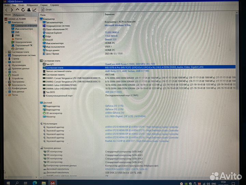Click the Программы tree icon
The width and height of the screenshot is (246, 185).
[10, 82]
